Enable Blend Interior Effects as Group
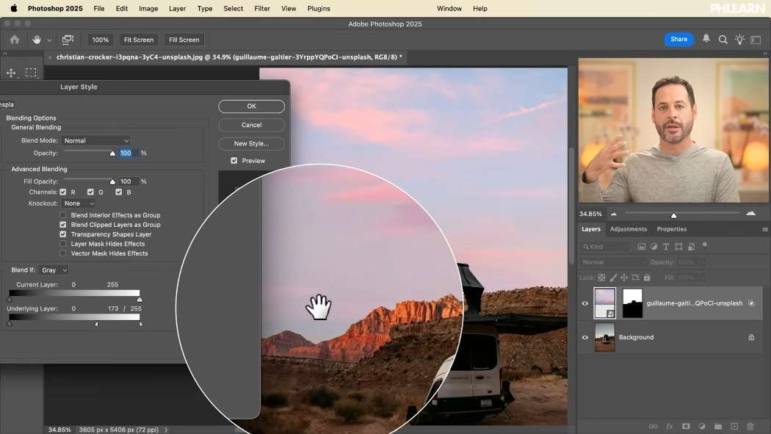 (x=63, y=214)
